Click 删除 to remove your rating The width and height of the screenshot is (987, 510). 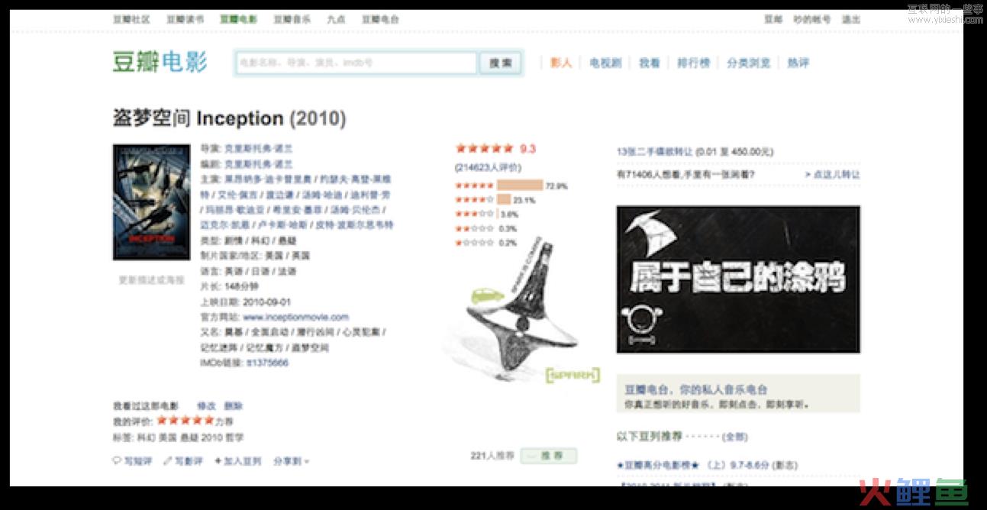point(233,406)
